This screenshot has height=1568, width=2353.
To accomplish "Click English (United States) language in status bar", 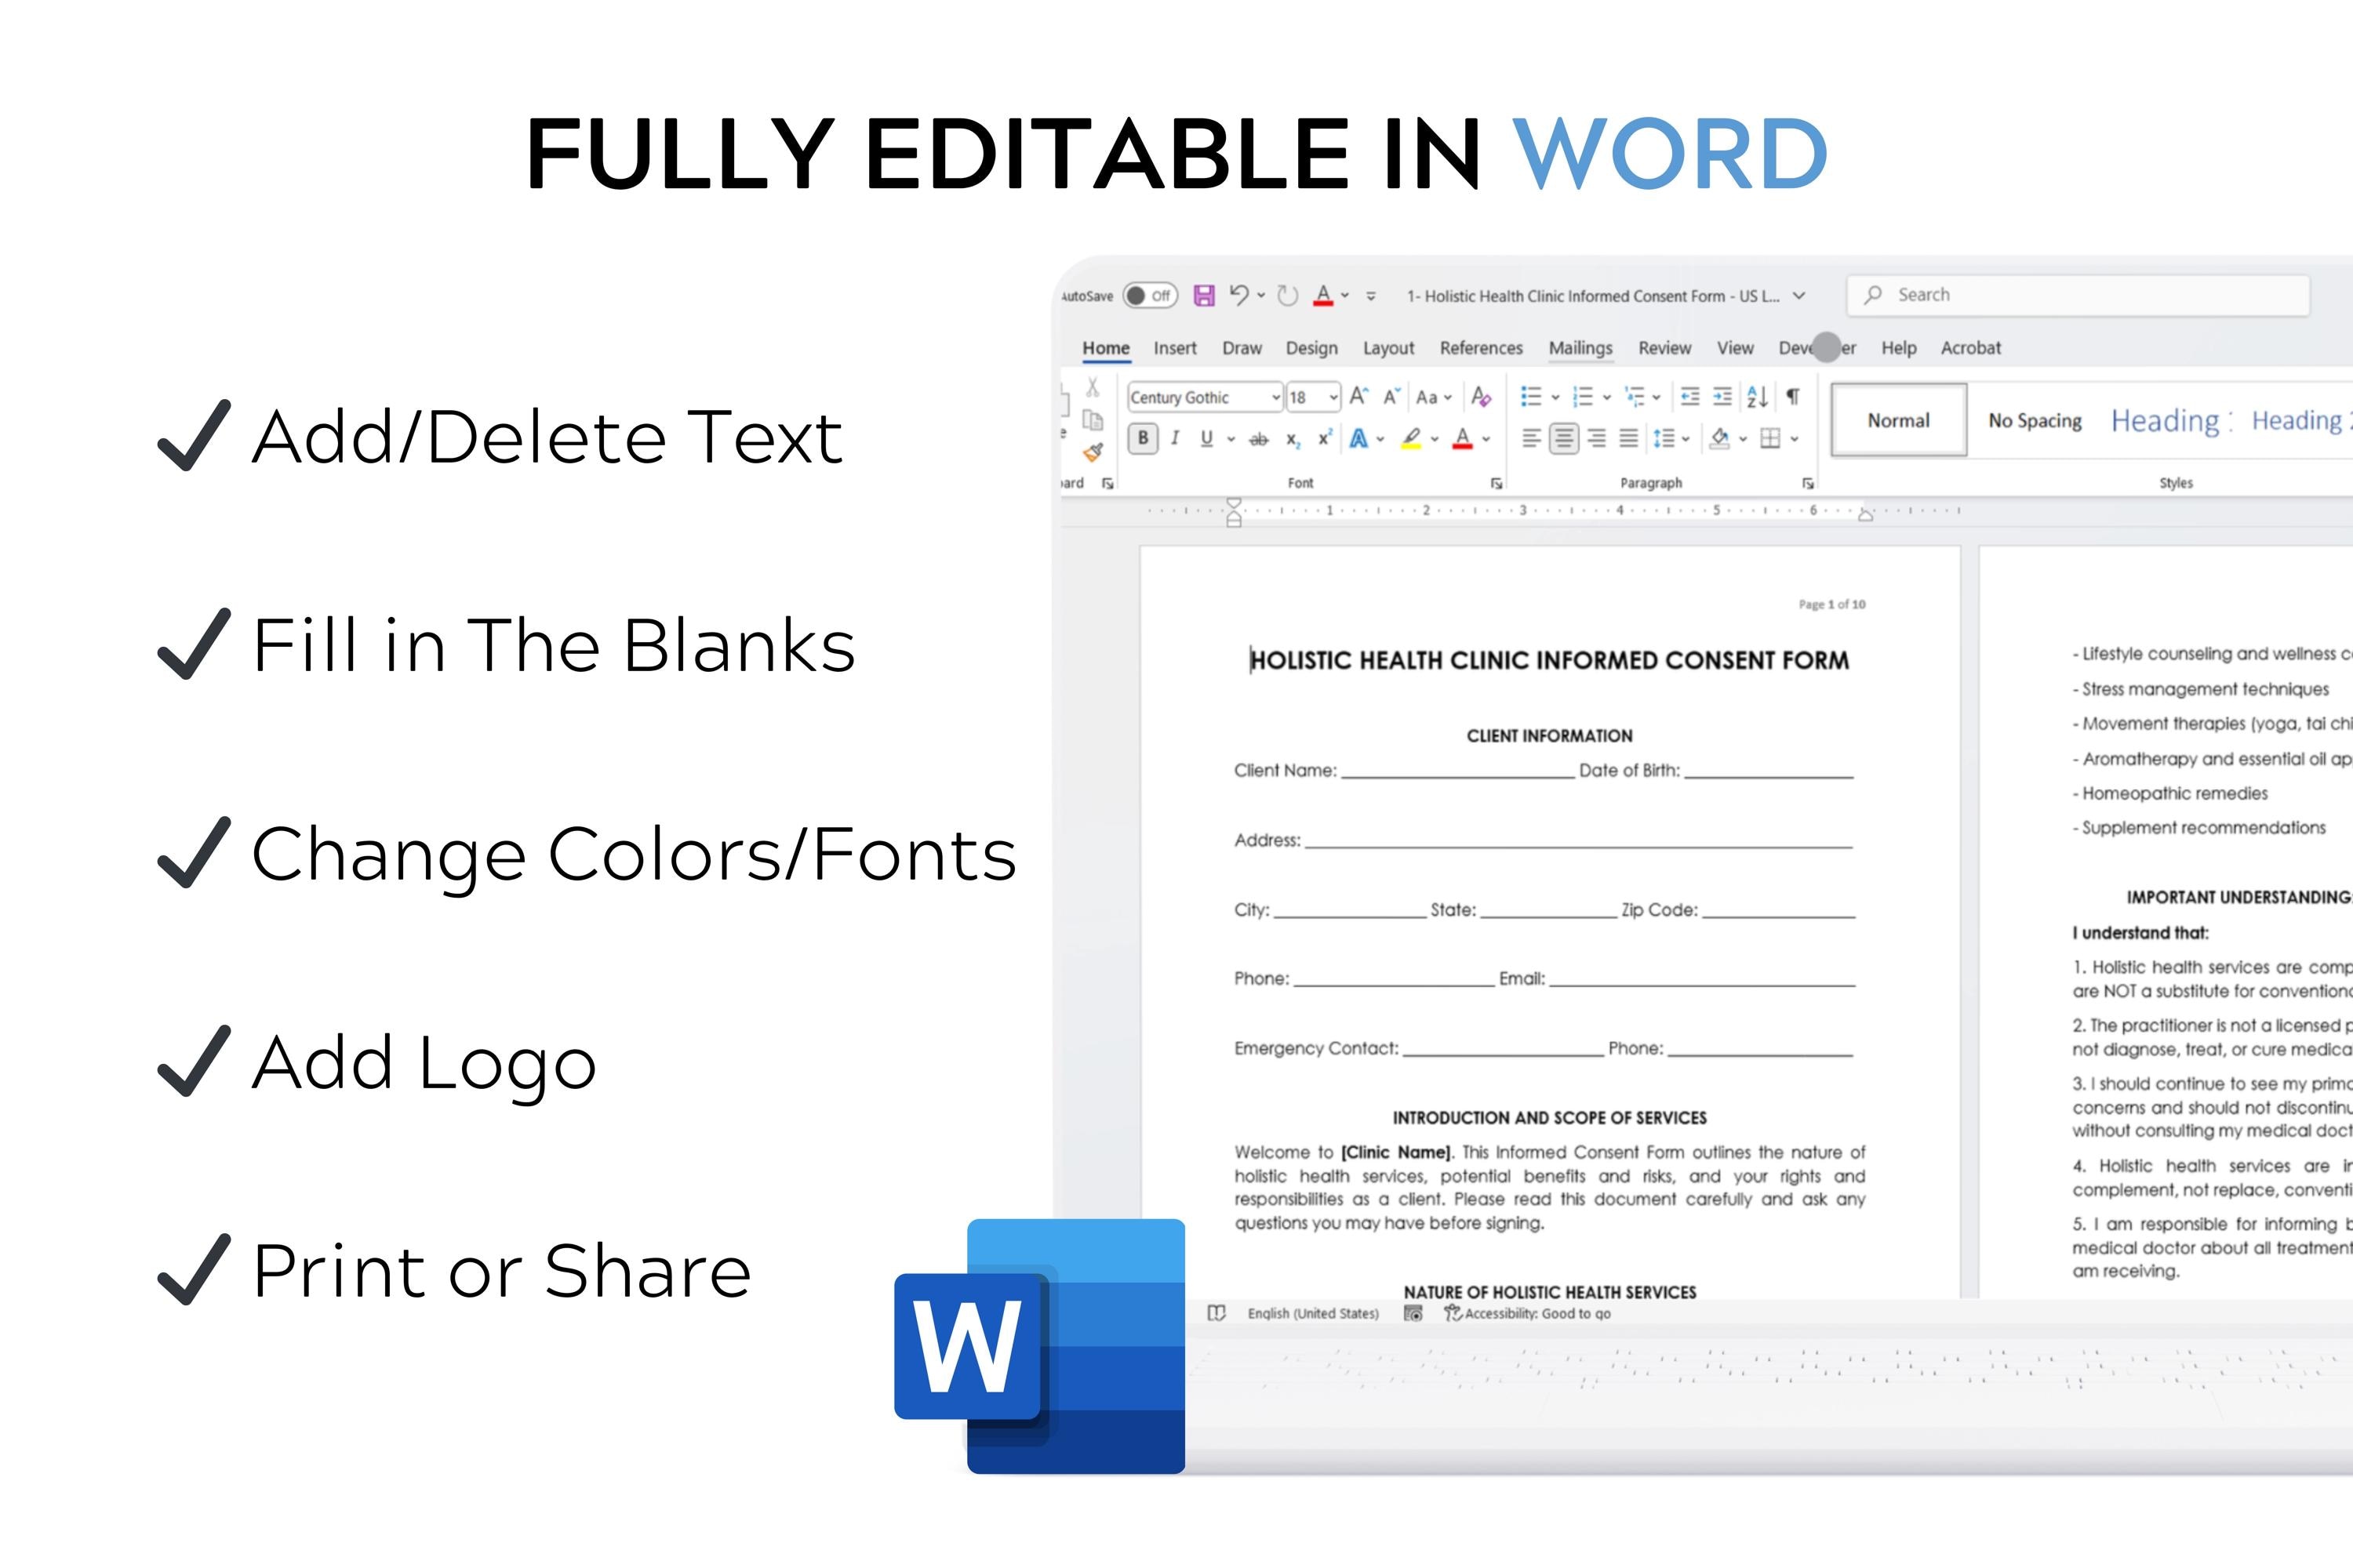I will click(x=1312, y=1313).
